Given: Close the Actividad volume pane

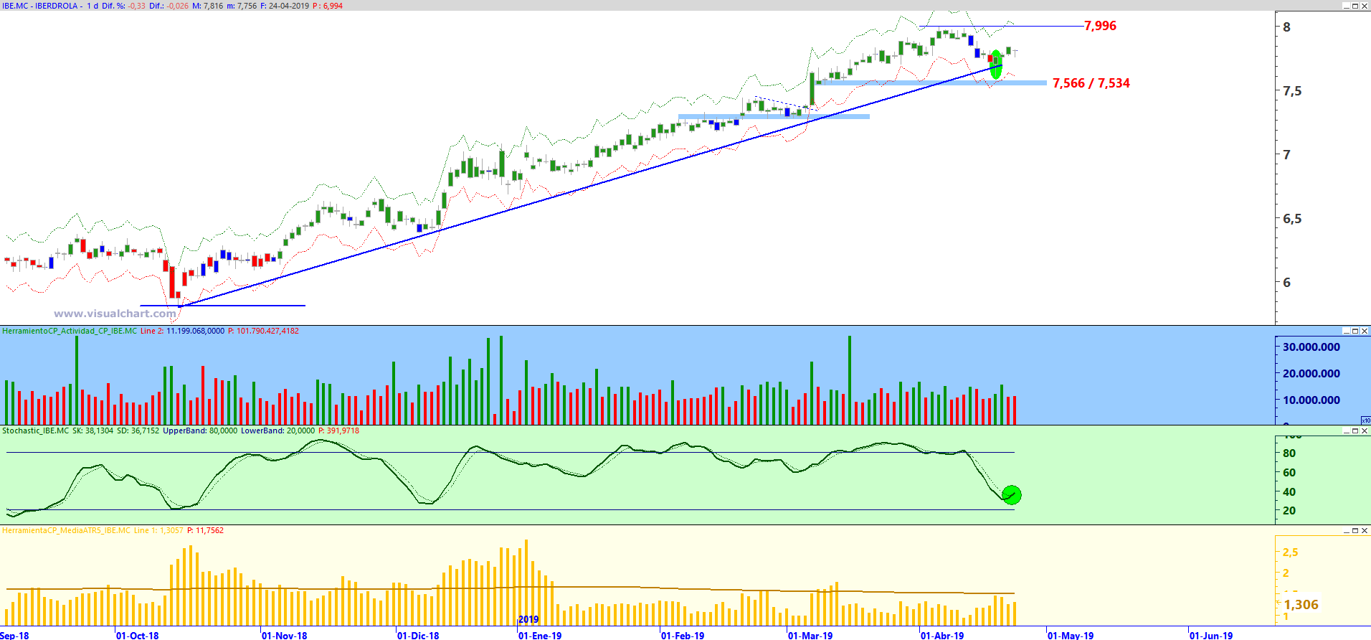Looking at the screenshot, I should 1365,331.
